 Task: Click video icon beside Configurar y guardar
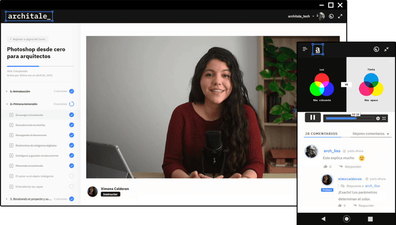pyautogui.click(x=11, y=156)
